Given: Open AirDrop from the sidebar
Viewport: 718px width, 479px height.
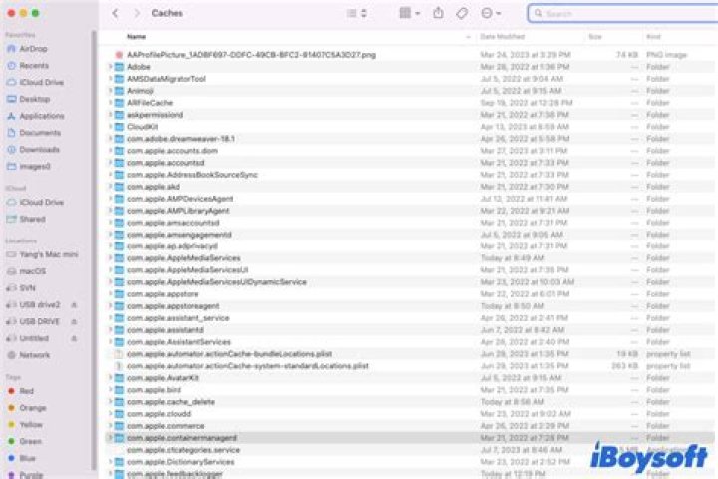Looking at the screenshot, I should 32,48.
